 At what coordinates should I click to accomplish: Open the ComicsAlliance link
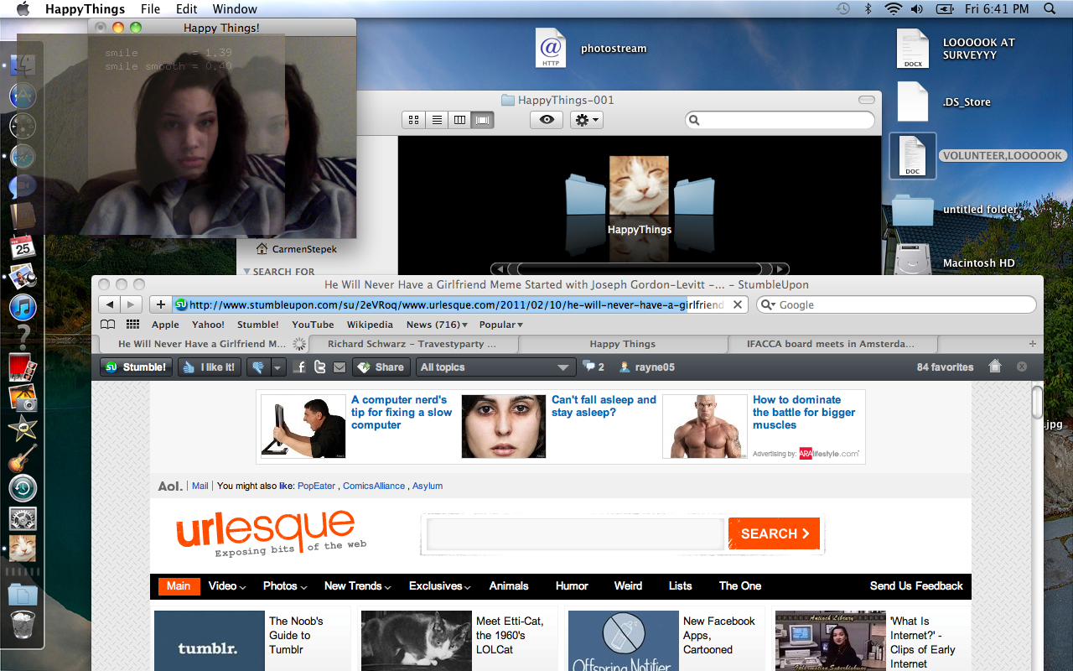pyautogui.click(x=373, y=486)
